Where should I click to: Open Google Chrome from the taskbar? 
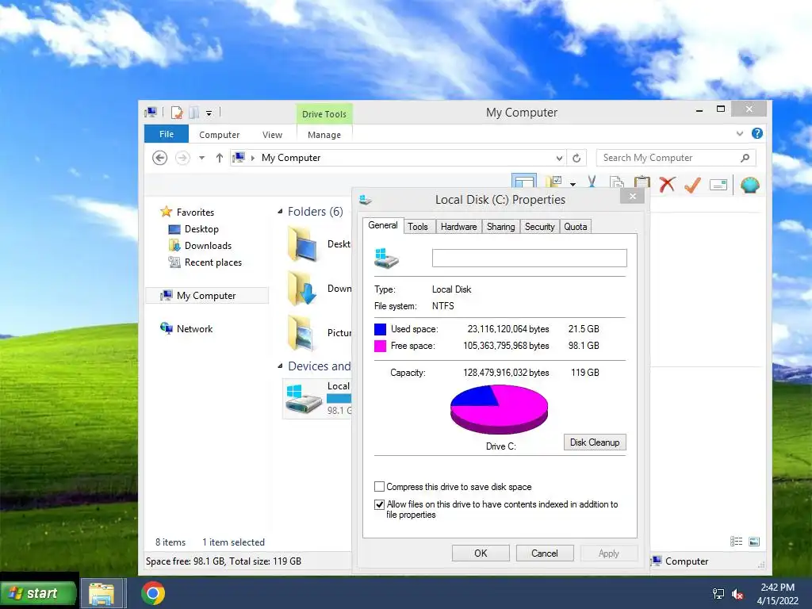pyautogui.click(x=153, y=593)
